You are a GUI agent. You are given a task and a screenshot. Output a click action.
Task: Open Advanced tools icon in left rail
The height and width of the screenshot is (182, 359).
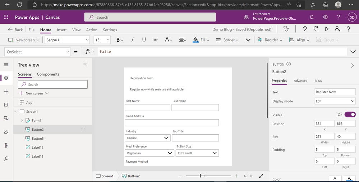pos(6,145)
